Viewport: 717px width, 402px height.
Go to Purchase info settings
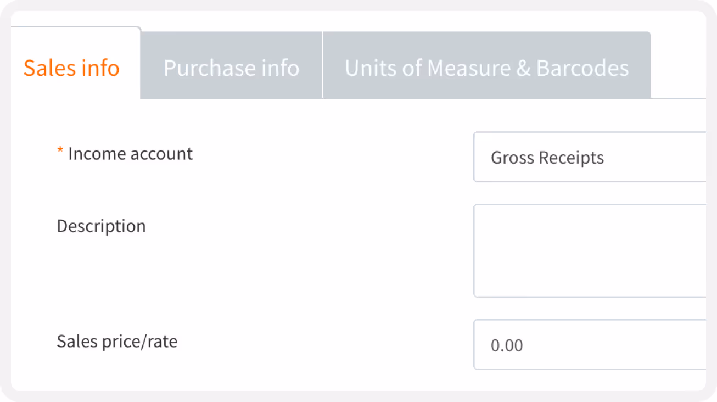click(x=231, y=68)
